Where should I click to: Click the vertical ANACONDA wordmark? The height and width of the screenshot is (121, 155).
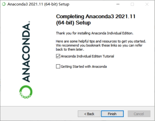[x=26, y=53]
